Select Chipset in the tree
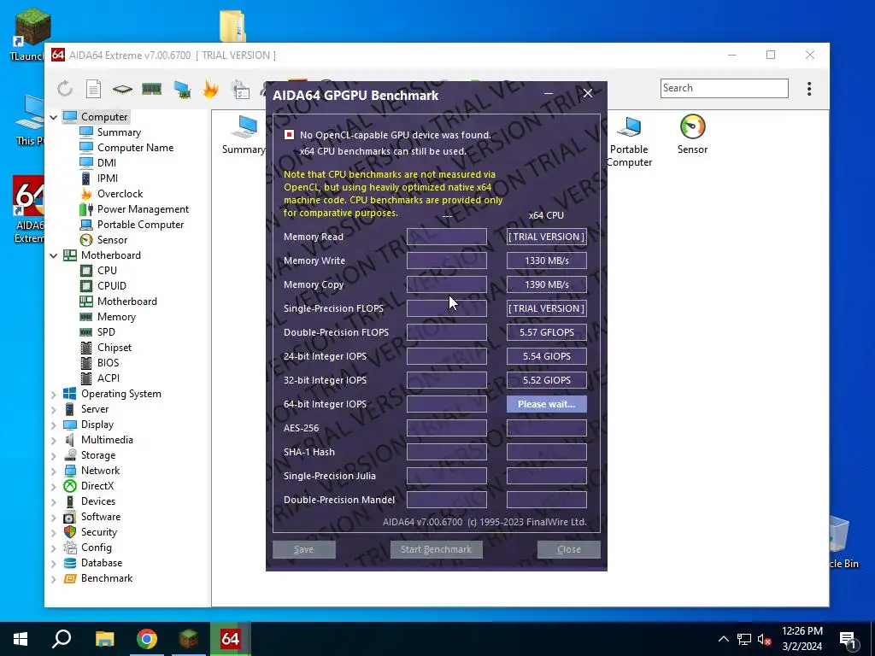Viewport: 875px width, 656px height. coord(115,348)
